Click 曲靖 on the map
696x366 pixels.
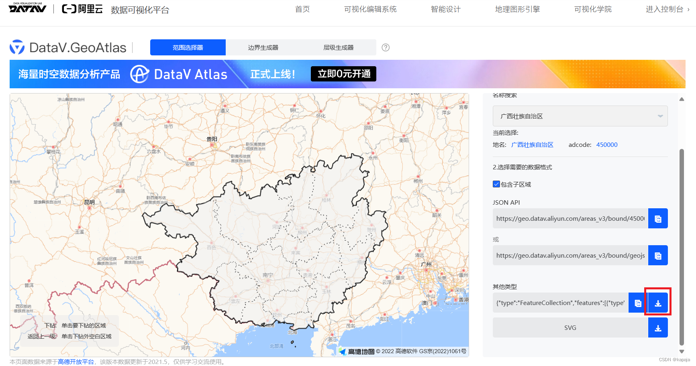(x=120, y=191)
